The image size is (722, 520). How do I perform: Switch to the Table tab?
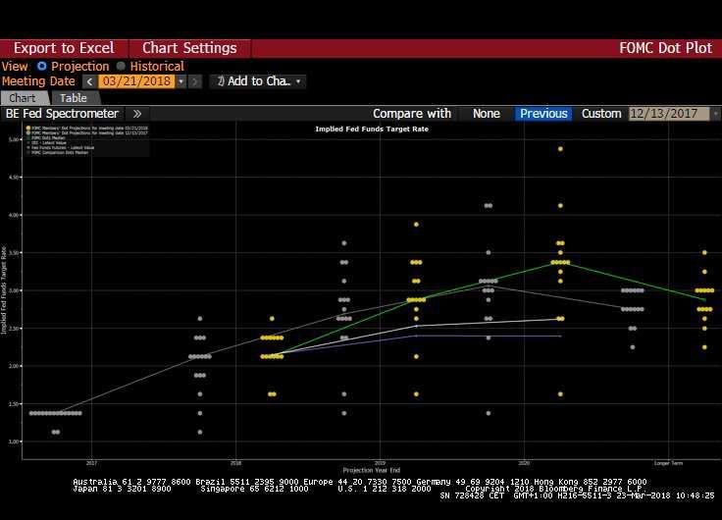74,98
